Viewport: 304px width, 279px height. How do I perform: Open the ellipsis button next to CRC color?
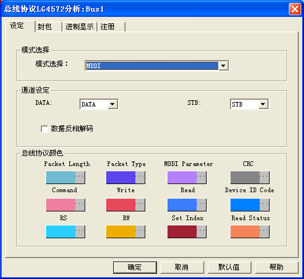[264, 177]
